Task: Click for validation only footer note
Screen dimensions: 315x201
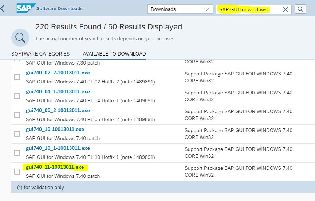Action: click(40, 187)
